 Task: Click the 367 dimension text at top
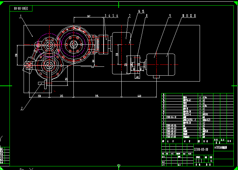tap(89, 16)
